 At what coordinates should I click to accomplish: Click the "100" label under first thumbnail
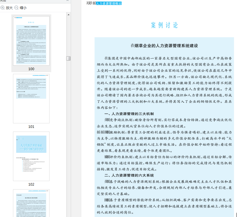tap(31, 69)
